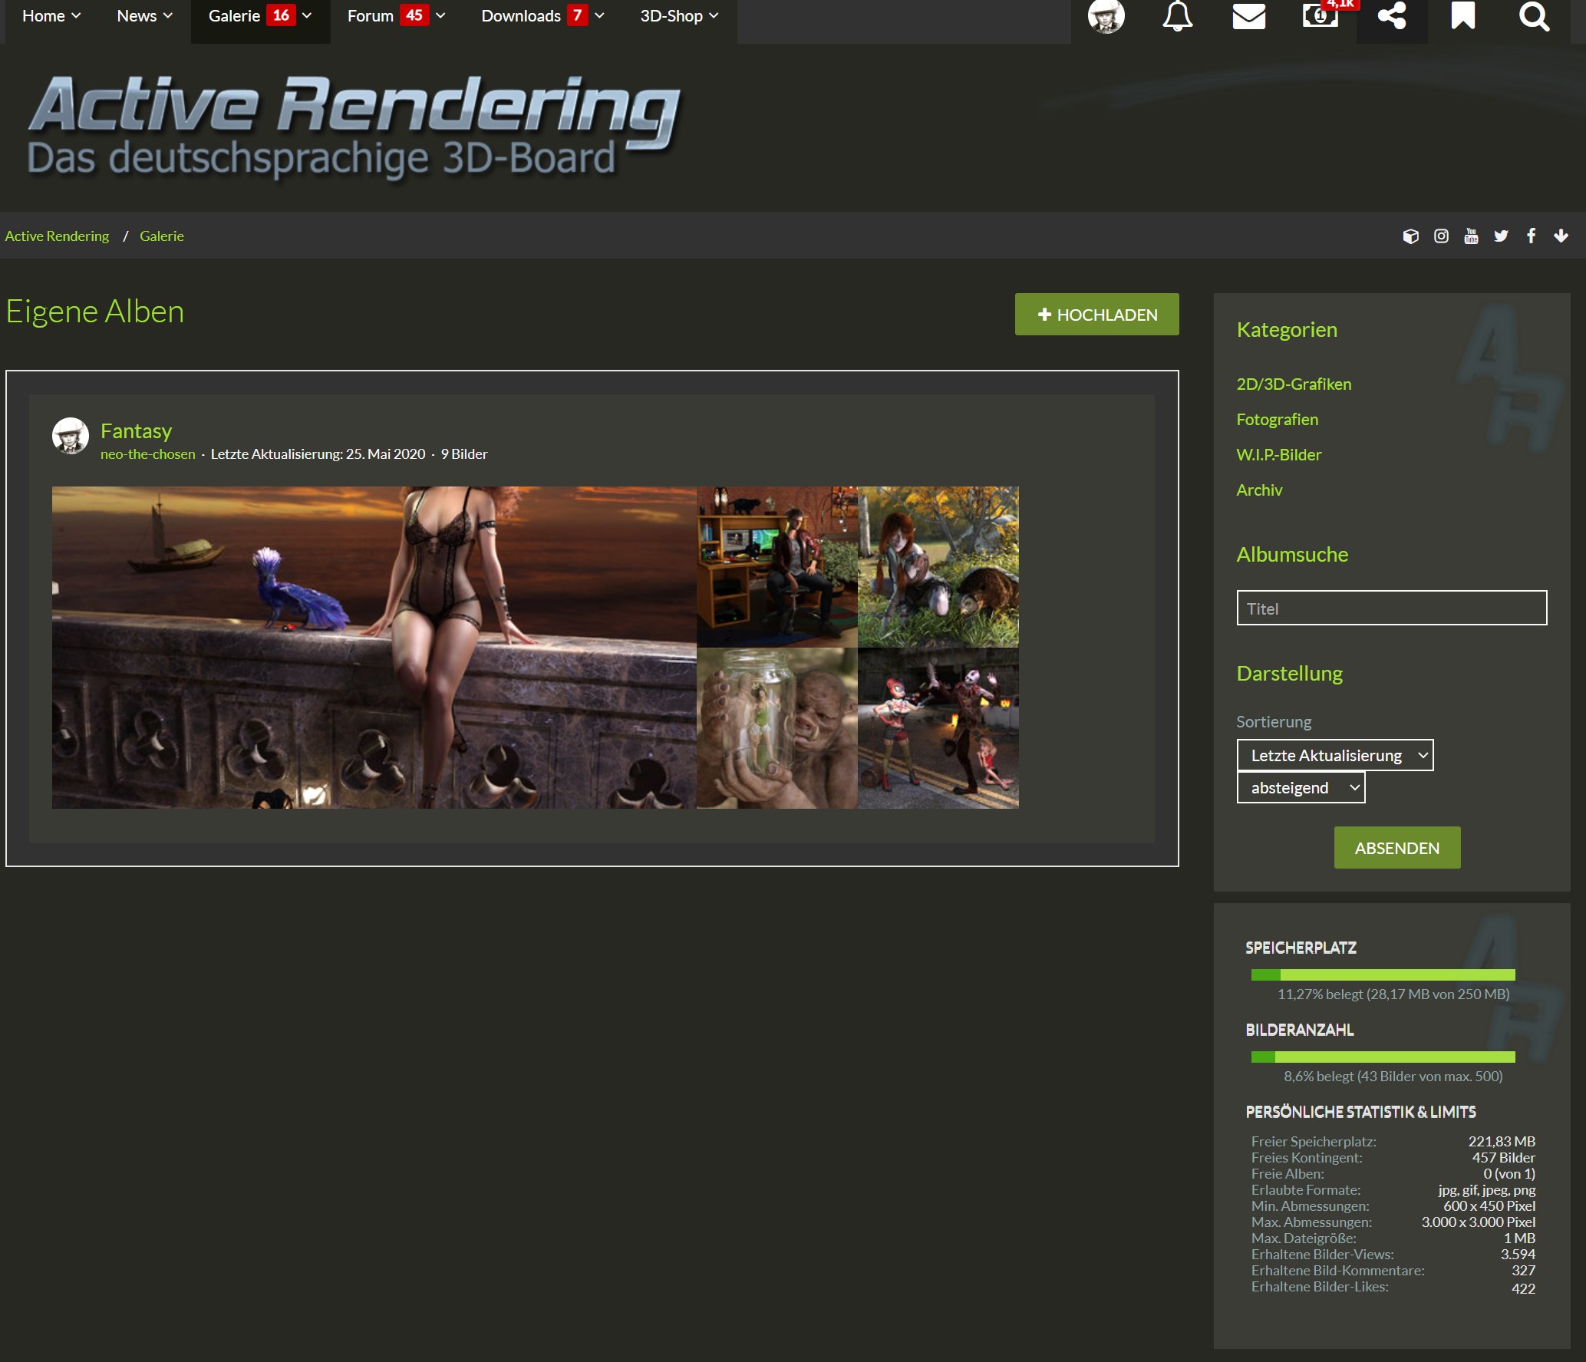Expand the Galerie menu chevron
The height and width of the screenshot is (1362, 1586).
(x=307, y=16)
